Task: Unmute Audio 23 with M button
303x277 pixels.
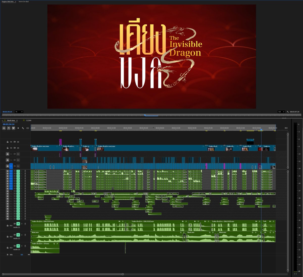Action: tap(18, 246)
